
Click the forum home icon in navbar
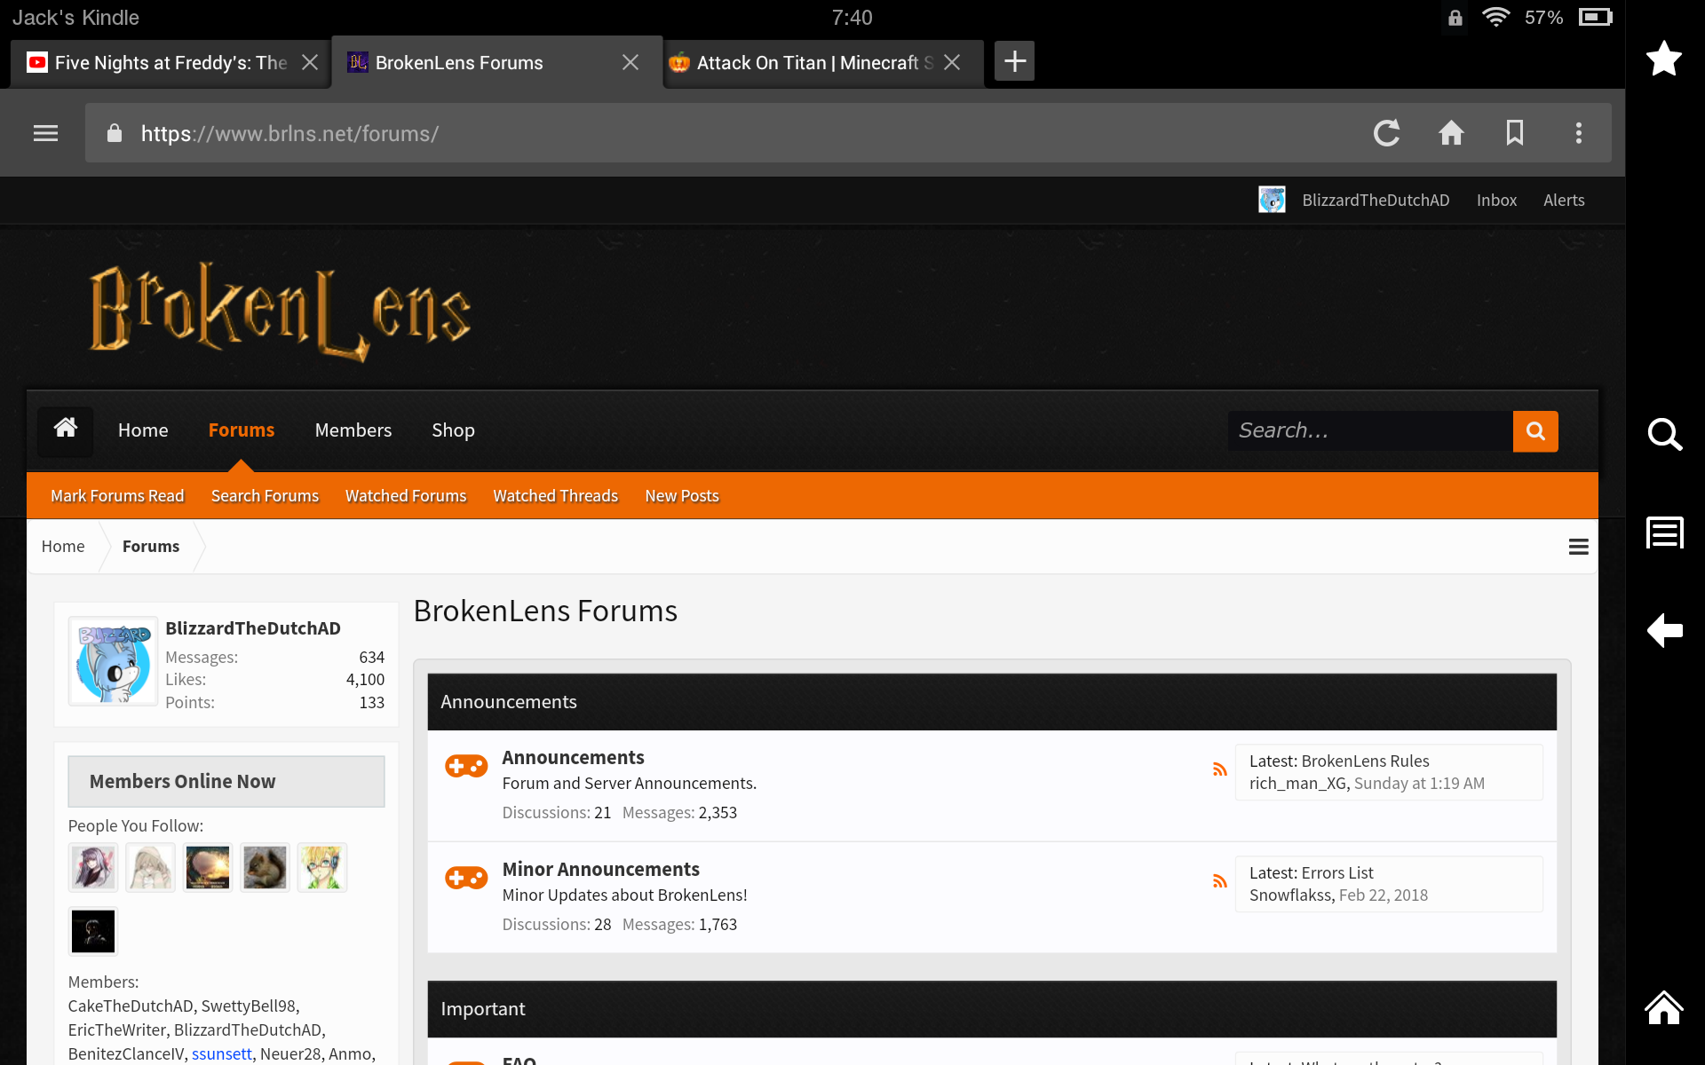click(65, 430)
